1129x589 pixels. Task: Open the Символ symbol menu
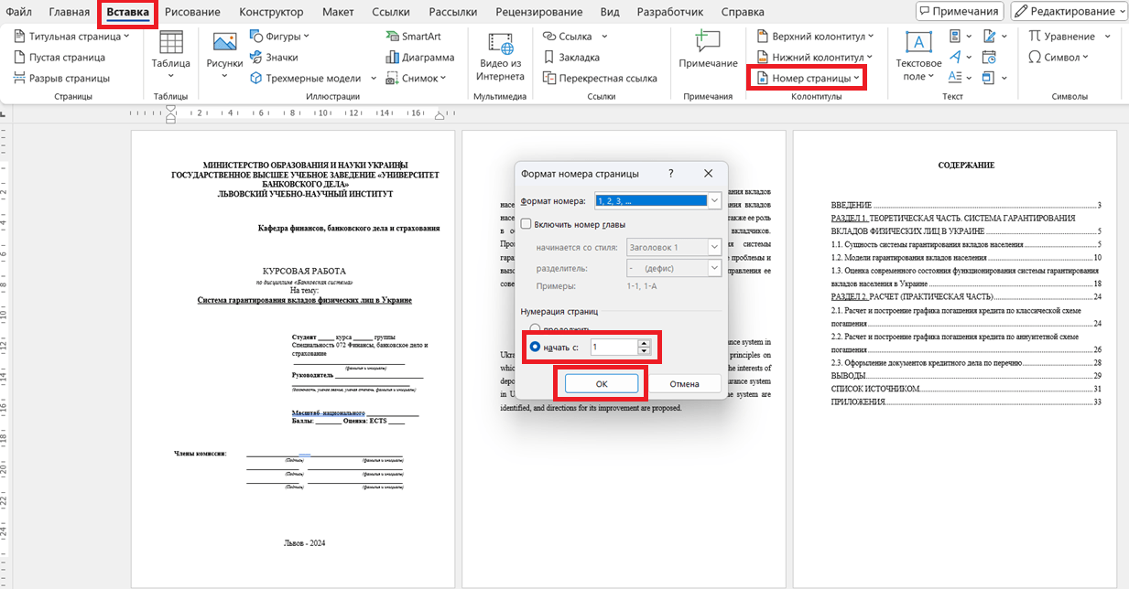point(1058,57)
